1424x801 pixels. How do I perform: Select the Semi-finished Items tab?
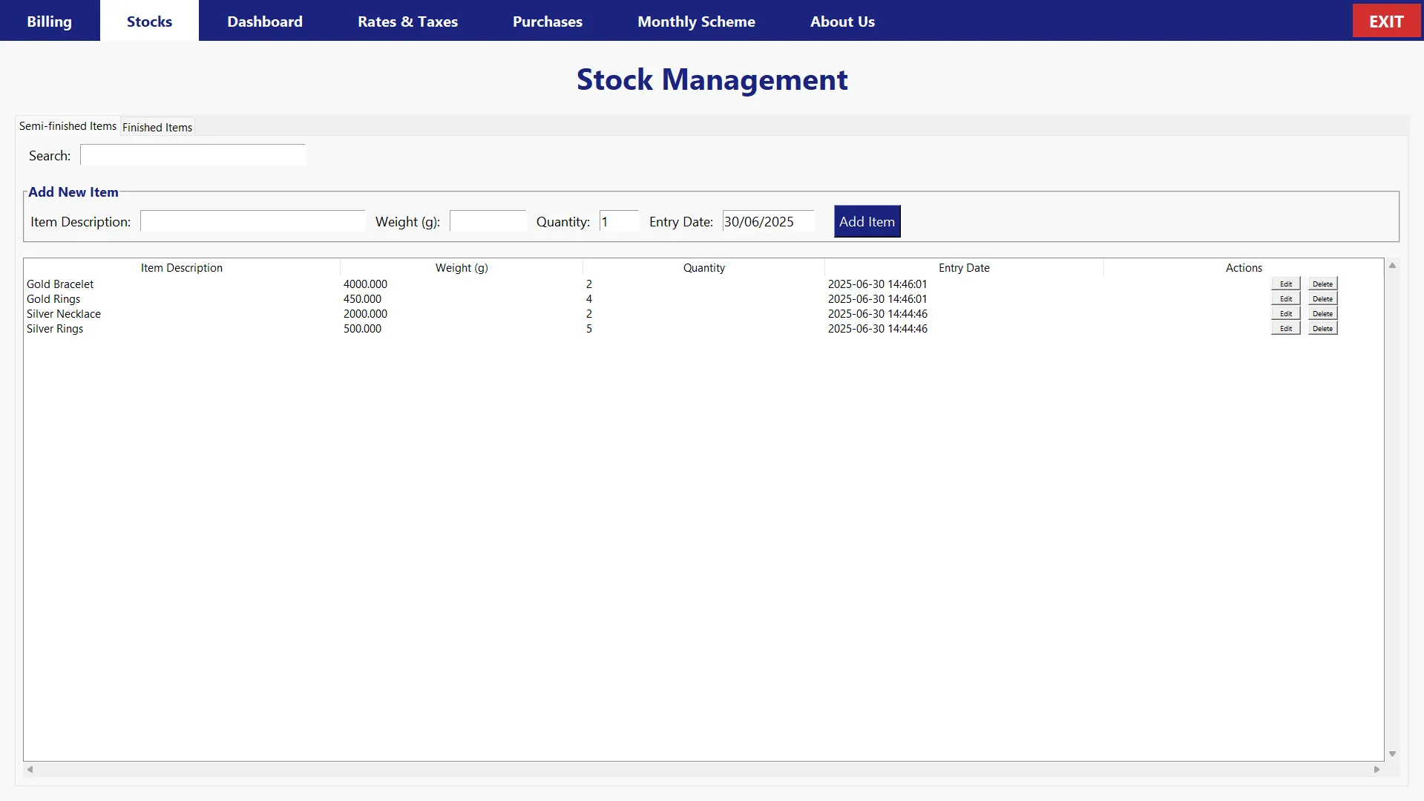(x=68, y=126)
